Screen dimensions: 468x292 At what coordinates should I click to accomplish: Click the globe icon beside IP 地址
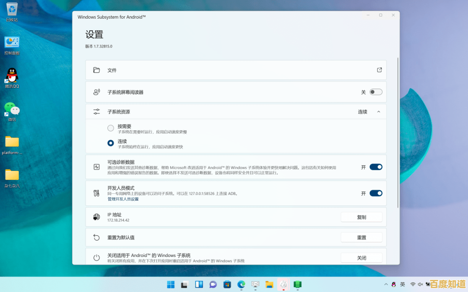click(96, 217)
